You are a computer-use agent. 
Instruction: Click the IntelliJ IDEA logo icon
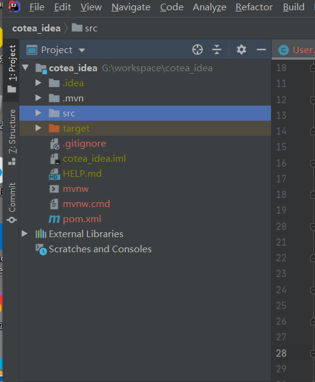(x=14, y=7)
